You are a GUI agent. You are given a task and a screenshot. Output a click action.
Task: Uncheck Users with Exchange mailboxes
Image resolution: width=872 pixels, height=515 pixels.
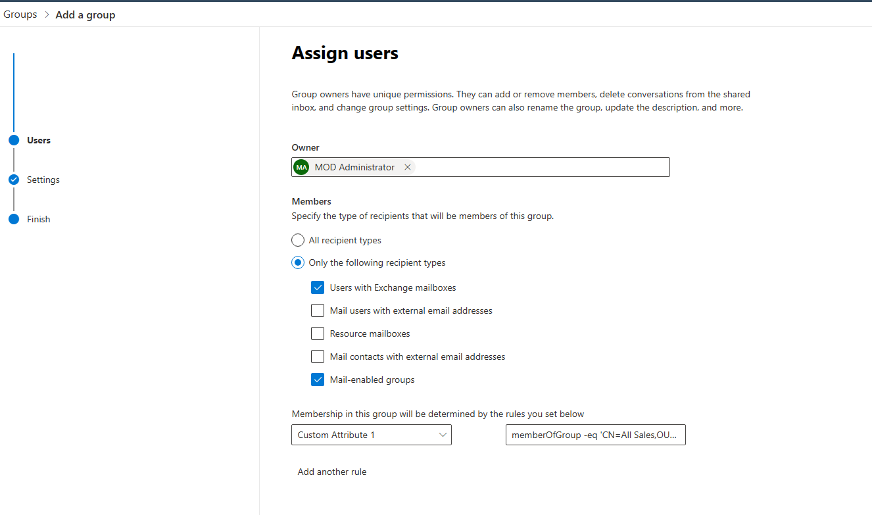318,287
